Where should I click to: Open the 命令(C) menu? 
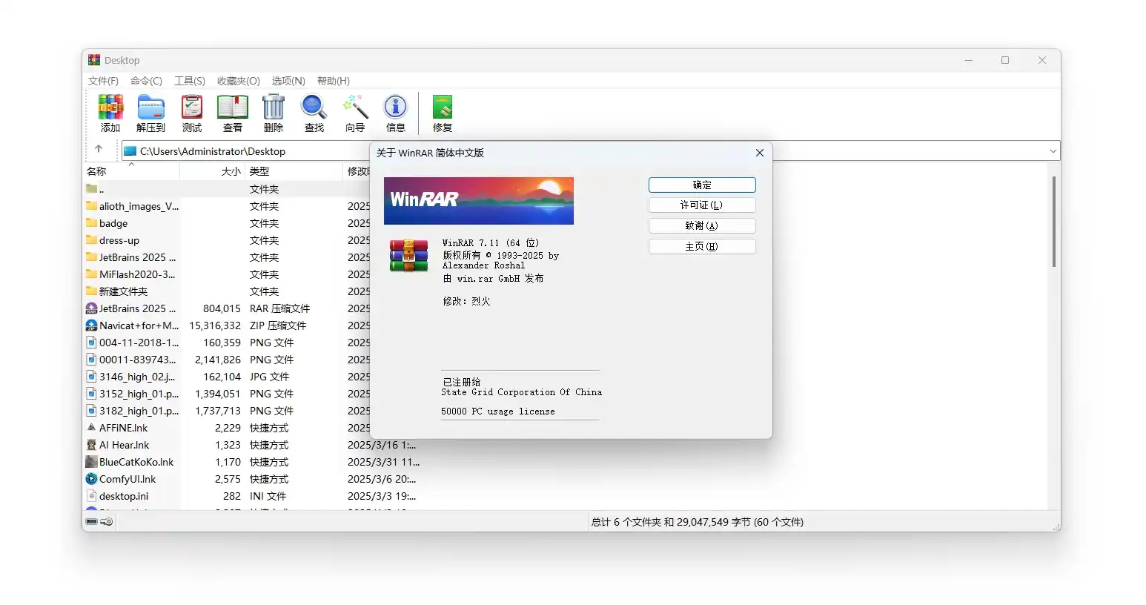tap(146, 81)
